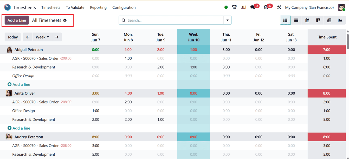Click the Sun, Jun 7 column header
The image size is (349, 159).
coord(96,37)
